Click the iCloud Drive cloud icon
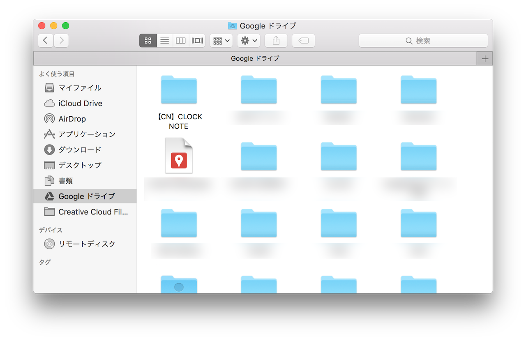526x341 pixels. (x=49, y=104)
